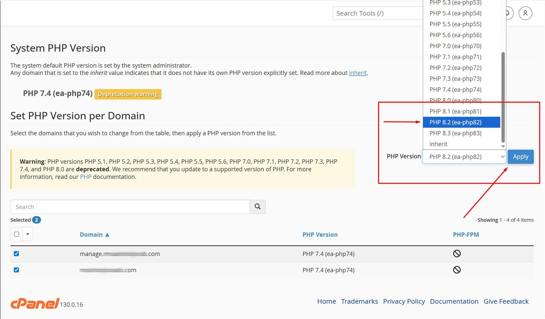Click the search magnifier icon button
The image size is (545, 319).
(x=257, y=207)
